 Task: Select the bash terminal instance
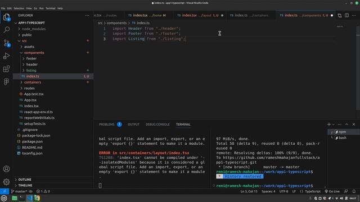pos(342,138)
